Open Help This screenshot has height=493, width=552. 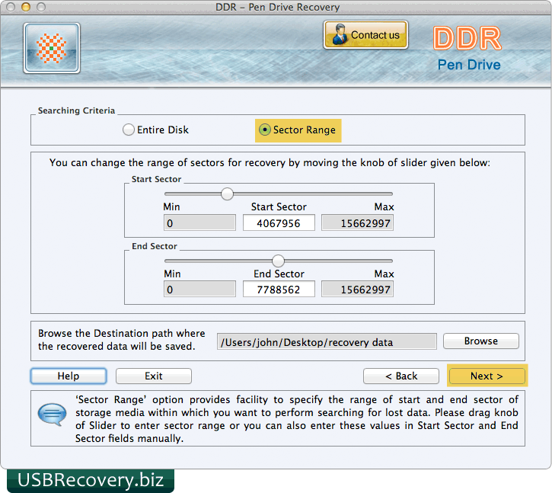(x=69, y=376)
